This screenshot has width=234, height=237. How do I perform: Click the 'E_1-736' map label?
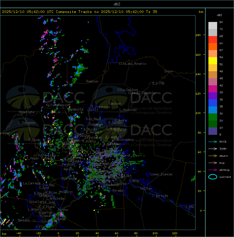(158, 83)
